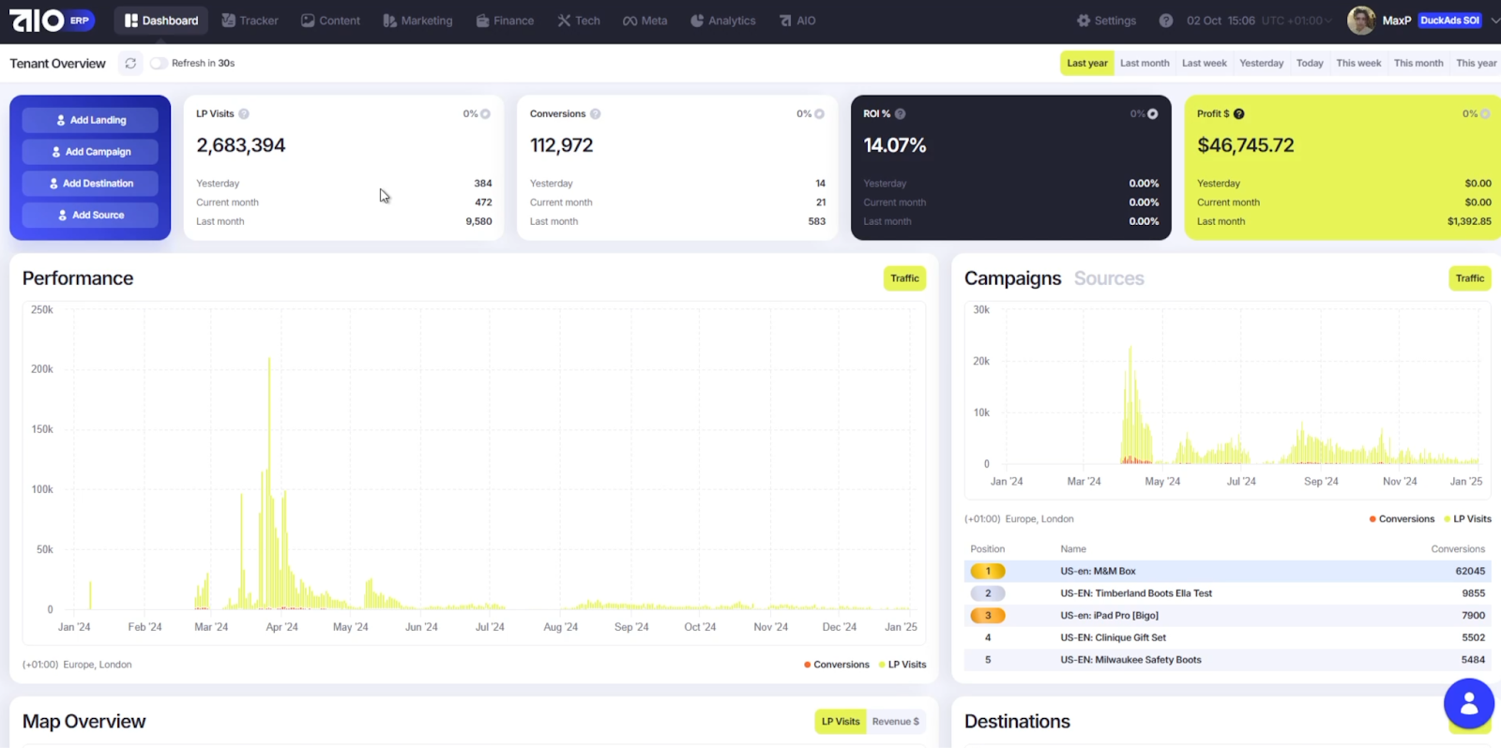Select the US-EN: Timberland Boots Ella Test row
The width and height of the screenshot is (1501, 748).
[x=1135, y=593]
